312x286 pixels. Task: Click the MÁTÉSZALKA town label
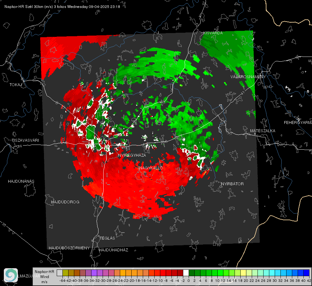coord(263,131)
